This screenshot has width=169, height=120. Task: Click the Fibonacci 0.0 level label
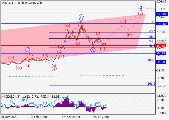pyautogui.click(x=153, y=22)
